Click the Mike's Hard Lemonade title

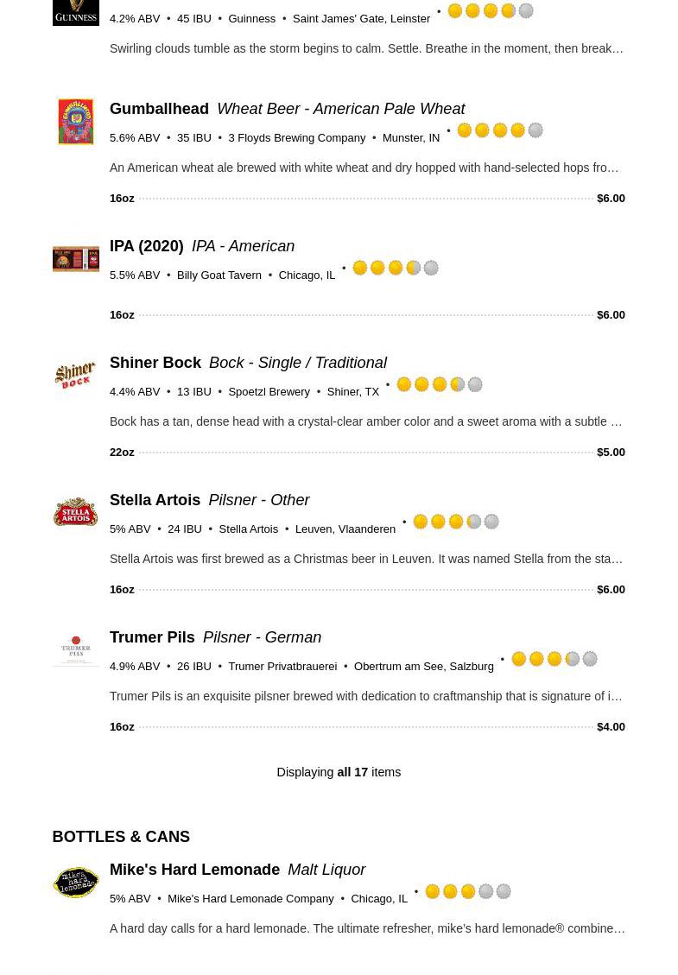click(x=194, y=870)
